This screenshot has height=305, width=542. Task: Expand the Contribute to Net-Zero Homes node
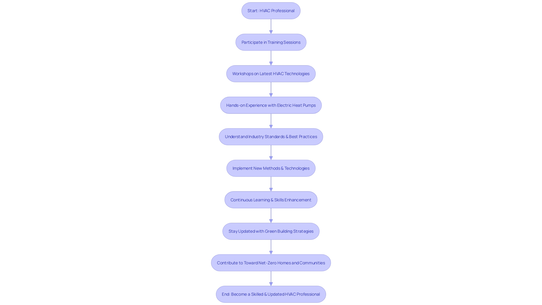[271, 263]
